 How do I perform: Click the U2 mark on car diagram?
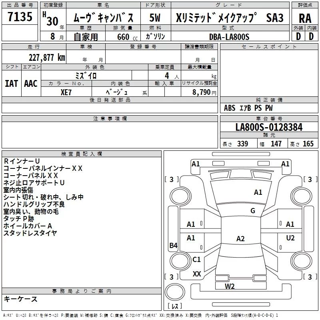(x=290, y=238)
